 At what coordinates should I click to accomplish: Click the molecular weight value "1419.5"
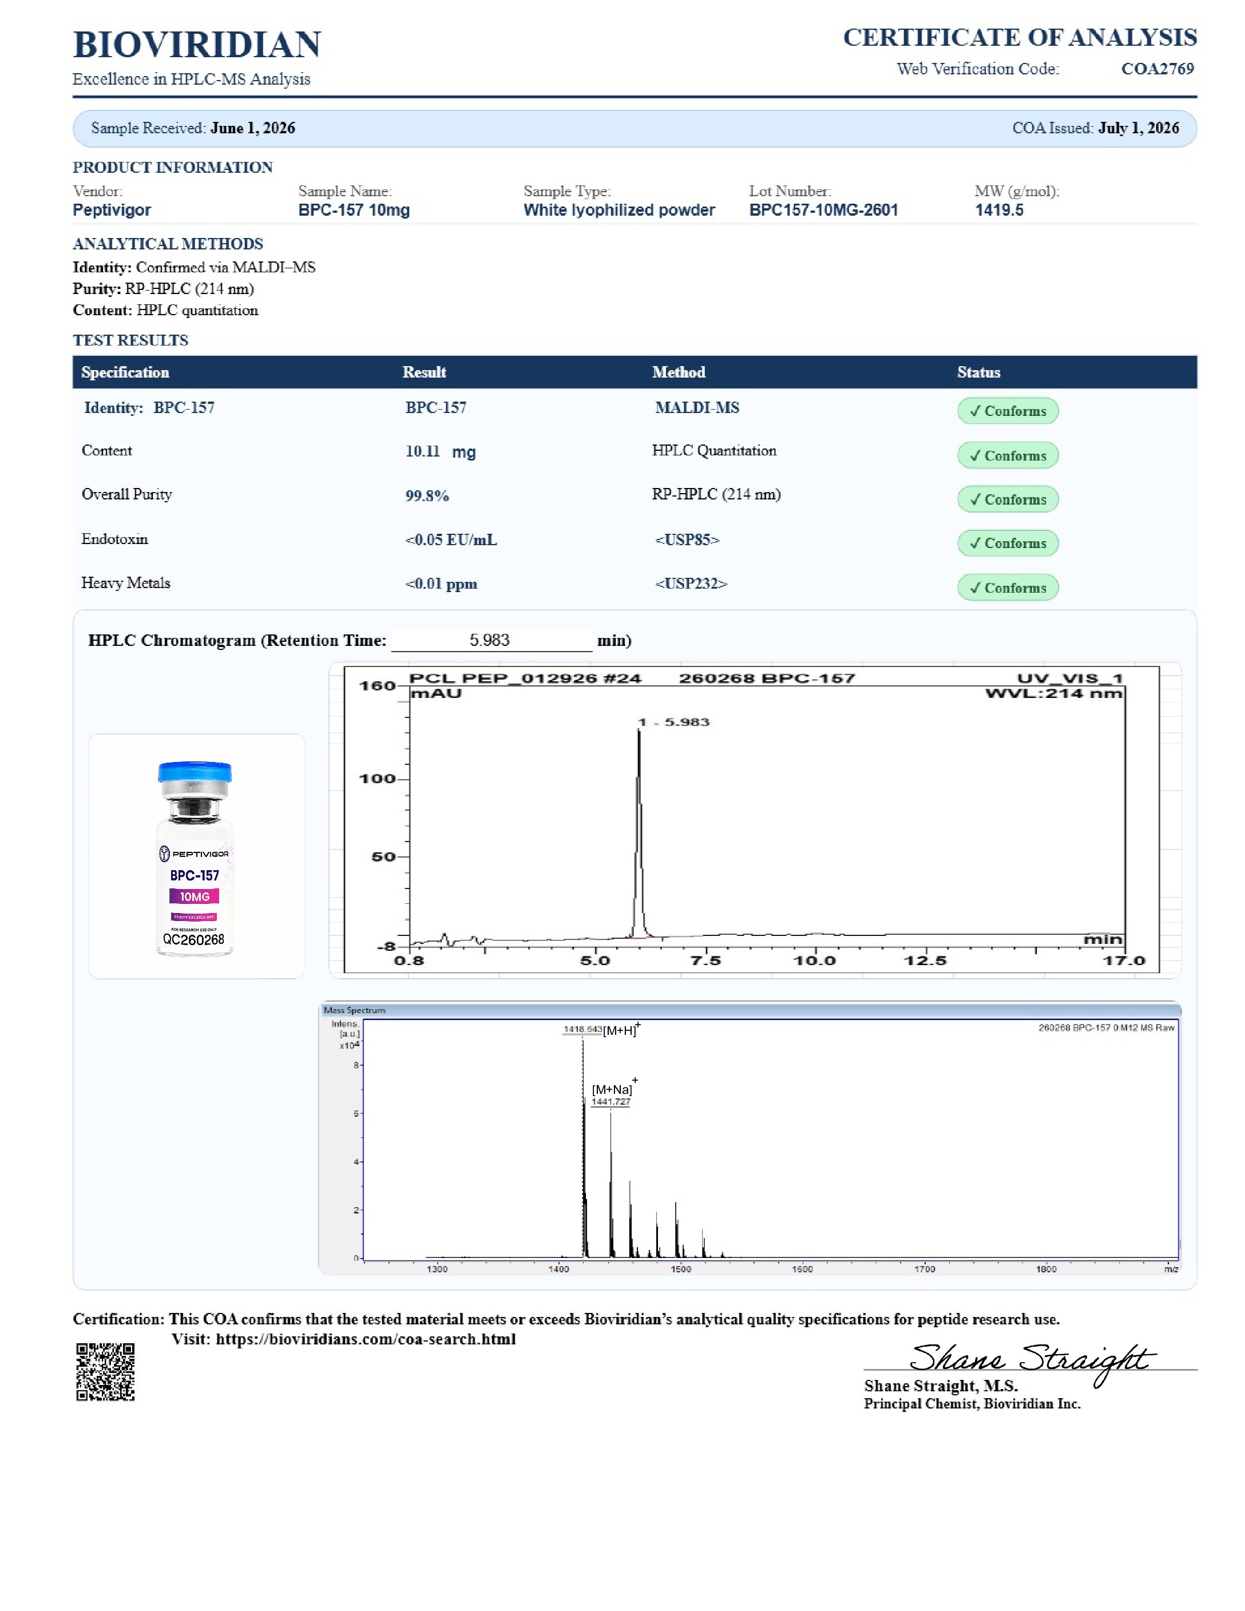pos(1000,210)
